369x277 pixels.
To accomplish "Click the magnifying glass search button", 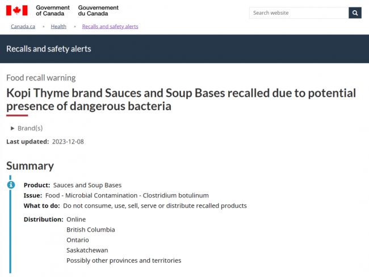I will pos(355,12).
